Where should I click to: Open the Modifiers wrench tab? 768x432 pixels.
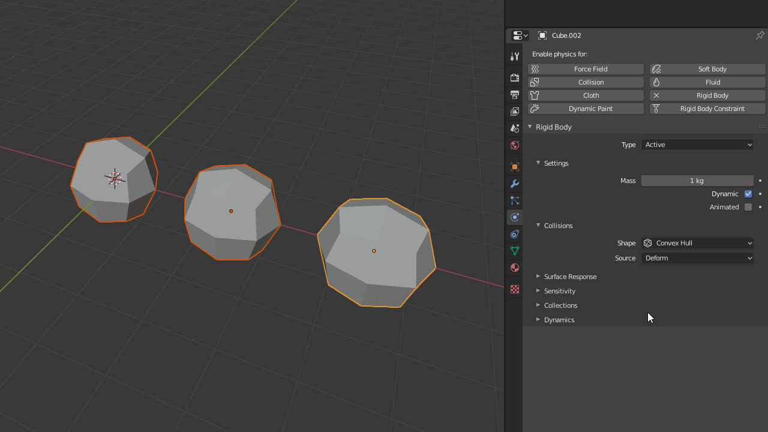515,184
